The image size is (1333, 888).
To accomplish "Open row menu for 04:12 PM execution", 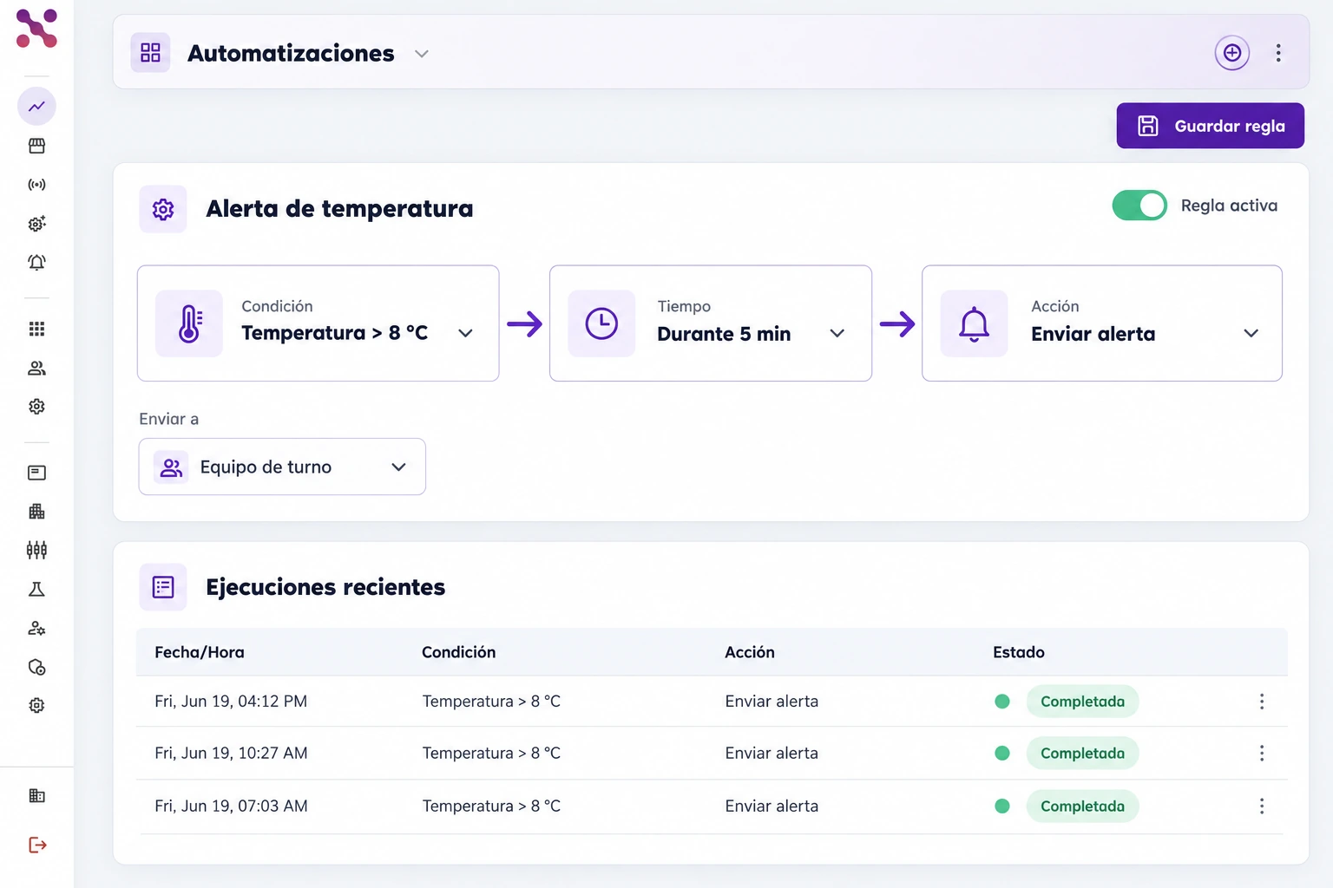I will coord(1262,702).
